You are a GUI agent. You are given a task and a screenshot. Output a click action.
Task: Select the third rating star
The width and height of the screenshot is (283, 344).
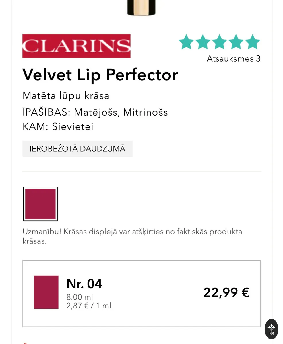click(220, 42)
